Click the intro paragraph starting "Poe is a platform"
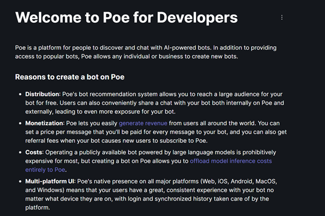Screen dimensions: 325x216 [x=145, y=52]
